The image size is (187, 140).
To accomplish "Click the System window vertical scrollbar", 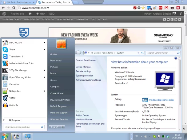I will coord(179,82).
